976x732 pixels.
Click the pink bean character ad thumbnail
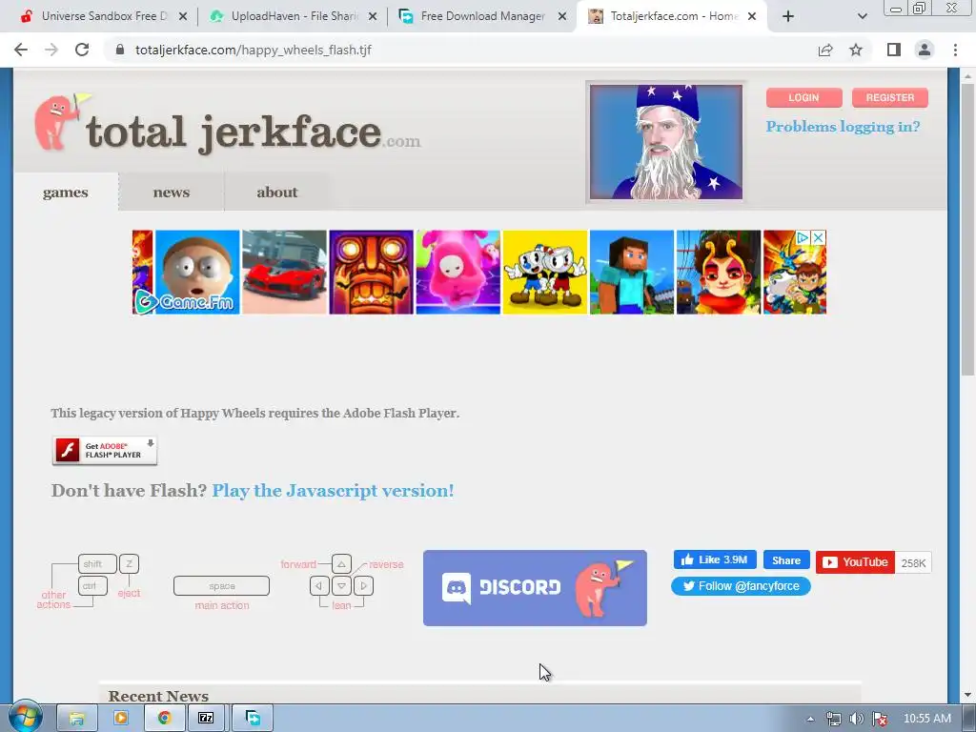coord(458,272)
